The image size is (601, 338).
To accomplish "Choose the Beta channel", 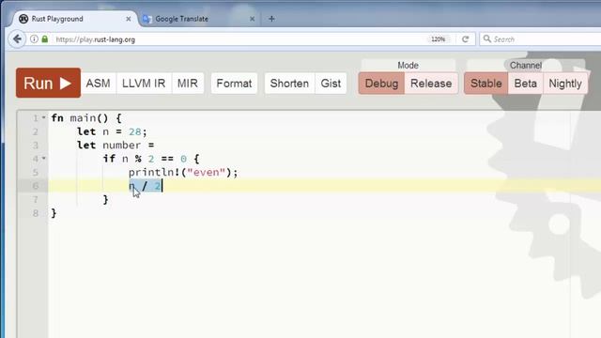I will click(x=526, y=84).
